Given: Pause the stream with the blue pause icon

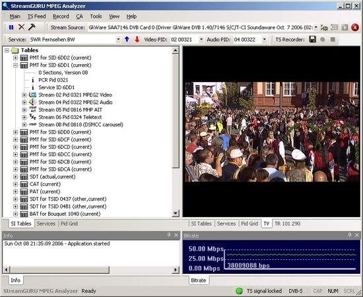Looking at the screenshot, I should [x=11, y=27].
